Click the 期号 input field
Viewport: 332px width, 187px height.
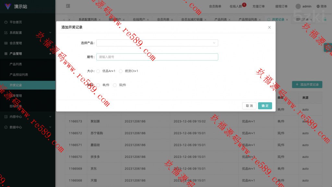pos(157,57)
